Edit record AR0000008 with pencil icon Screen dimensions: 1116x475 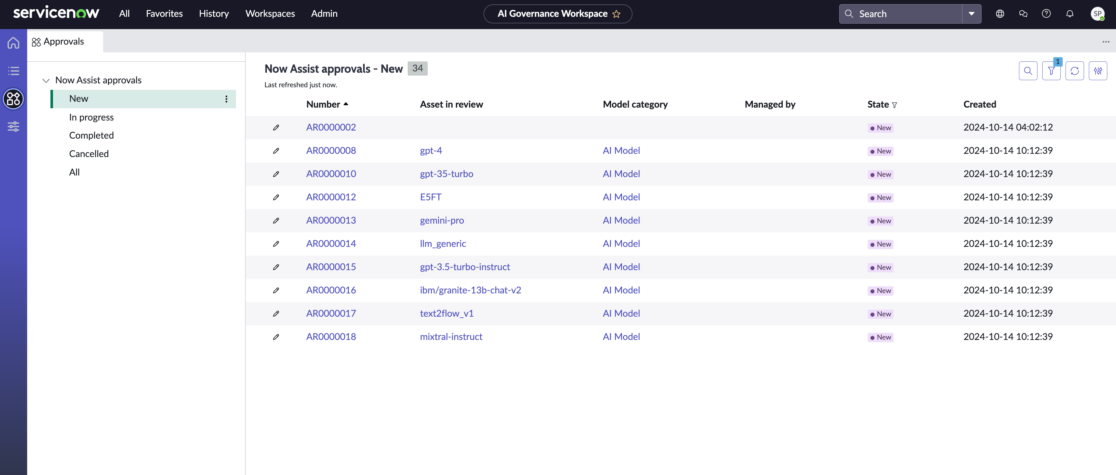click(276, 151)
